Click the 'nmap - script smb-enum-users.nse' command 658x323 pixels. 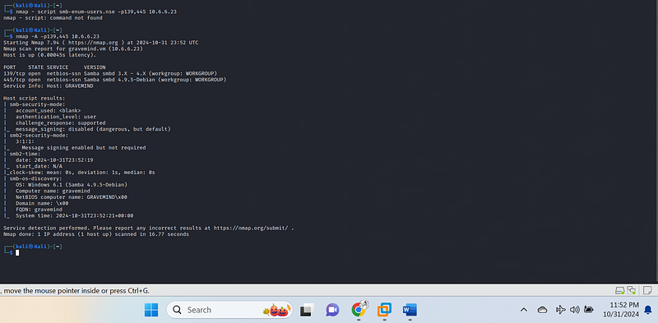pos(96,12)
